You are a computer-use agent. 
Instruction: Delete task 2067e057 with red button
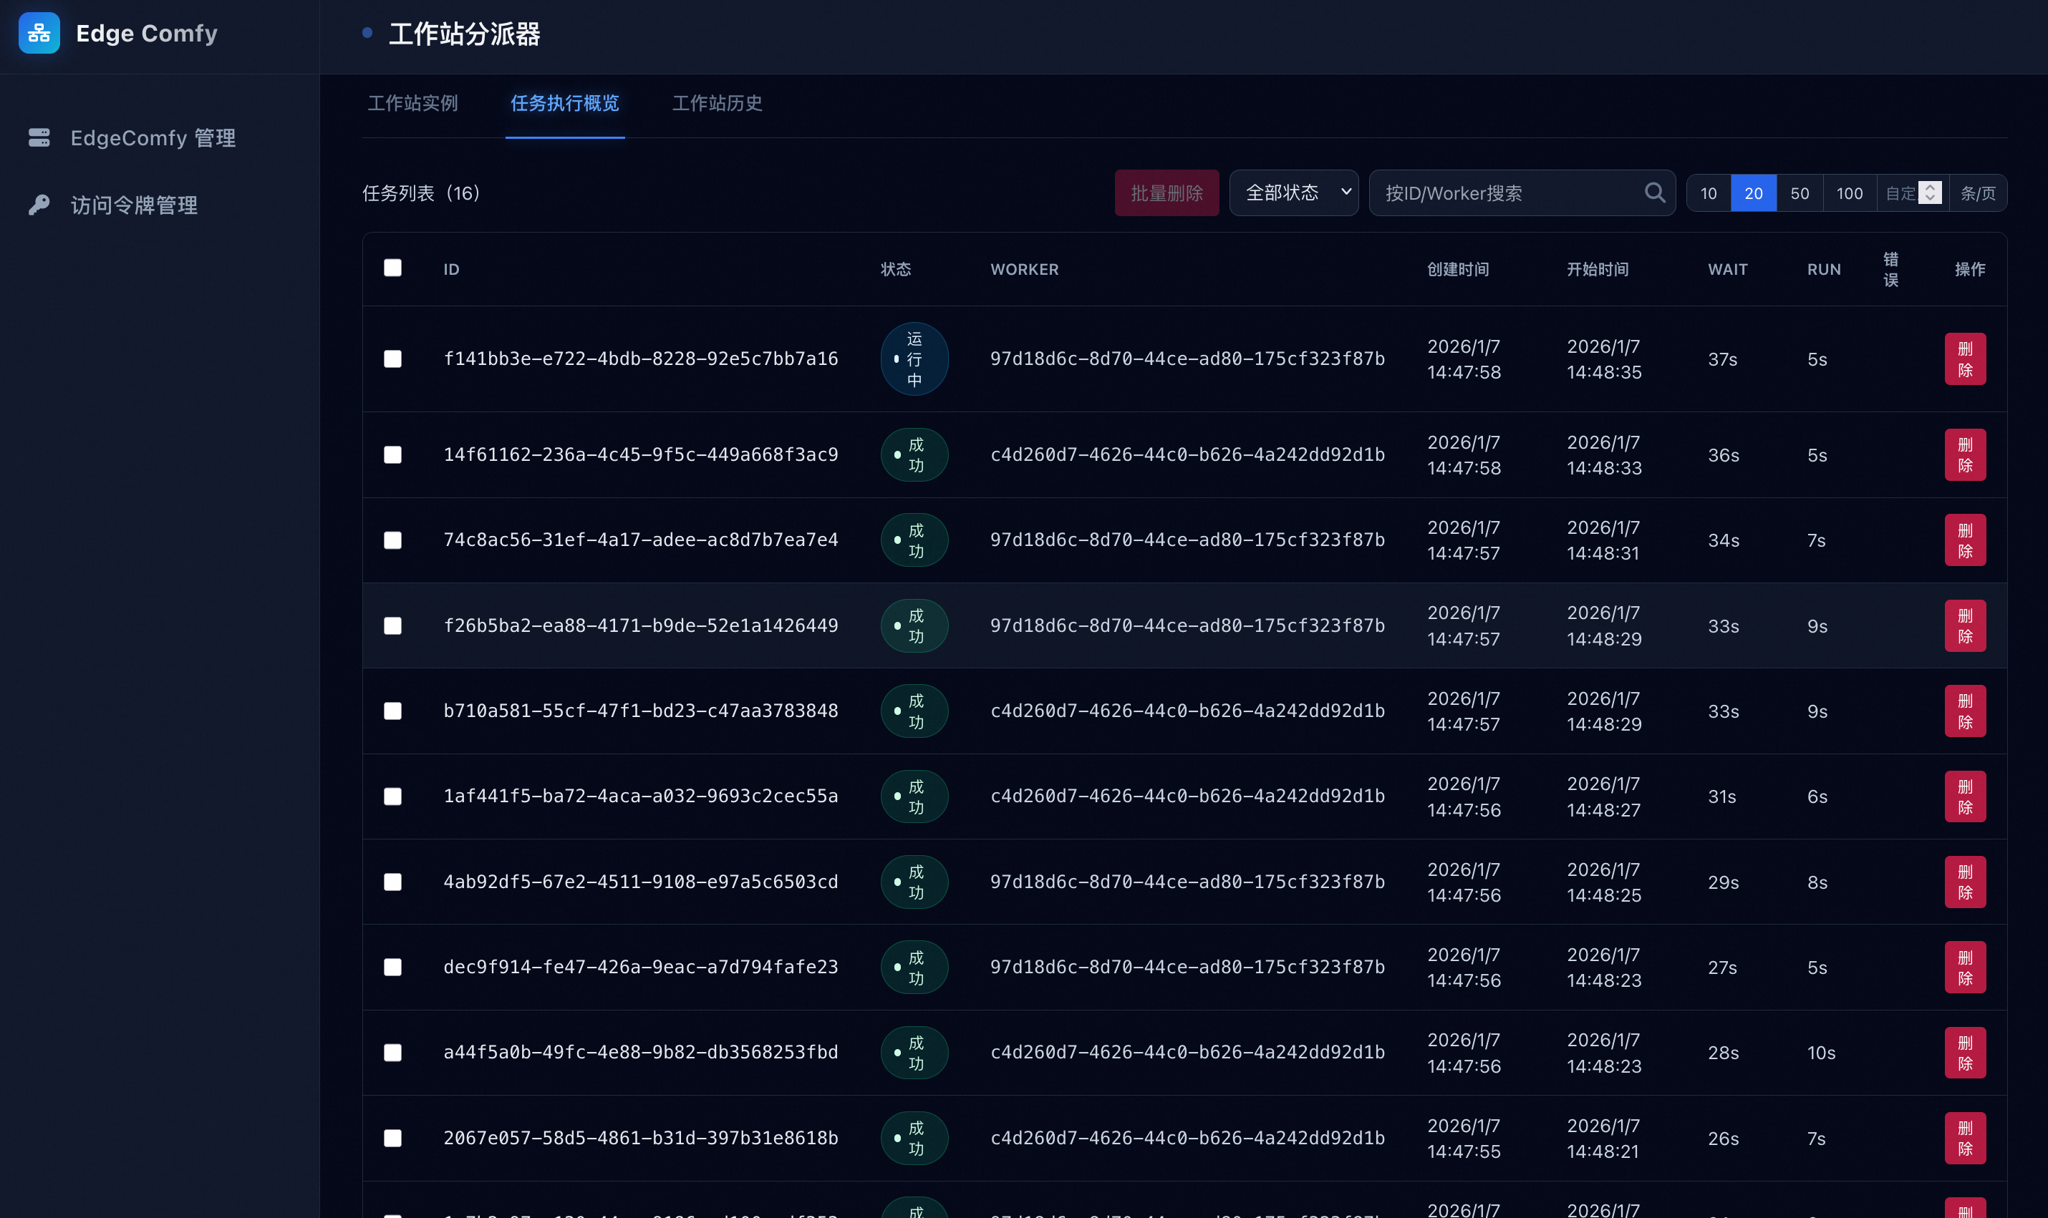(x=1964, y=1138)
